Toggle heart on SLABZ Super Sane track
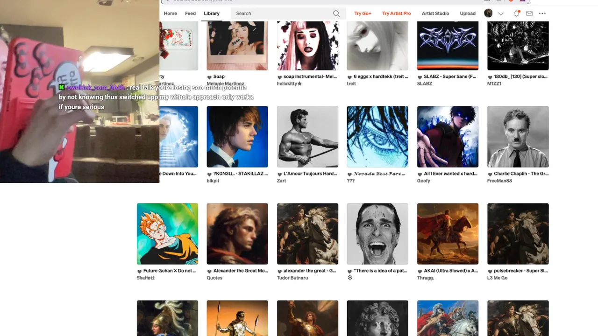The width and height of the screenshot is (598, 336). click(420, 77)
